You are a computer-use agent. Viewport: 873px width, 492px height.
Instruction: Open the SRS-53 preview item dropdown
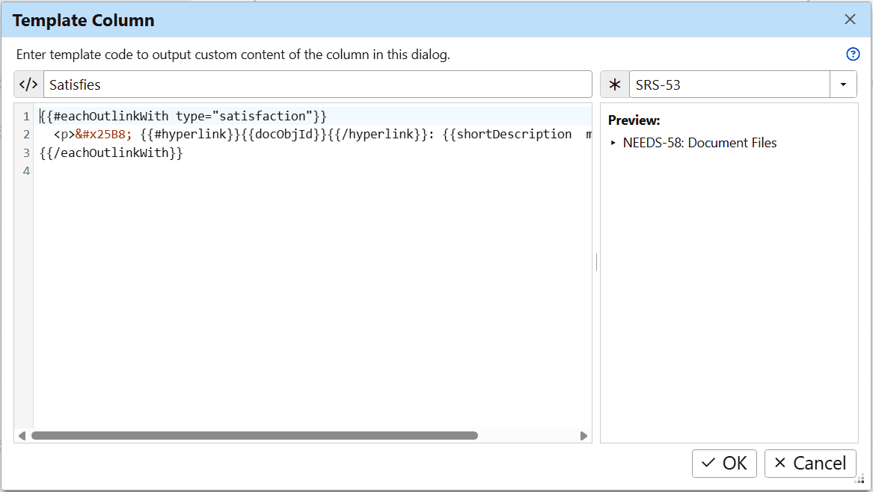tap(843, 84)
